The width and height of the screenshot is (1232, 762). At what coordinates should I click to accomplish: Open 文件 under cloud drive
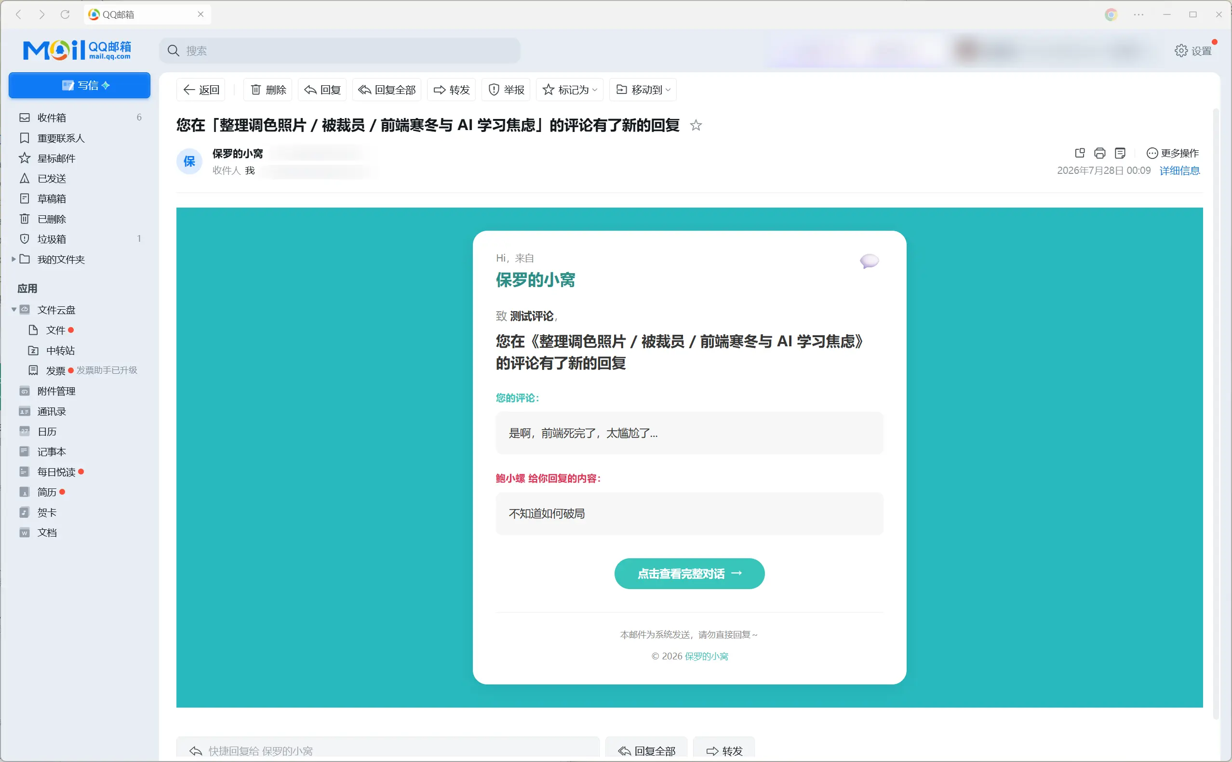tap(55, 330)
